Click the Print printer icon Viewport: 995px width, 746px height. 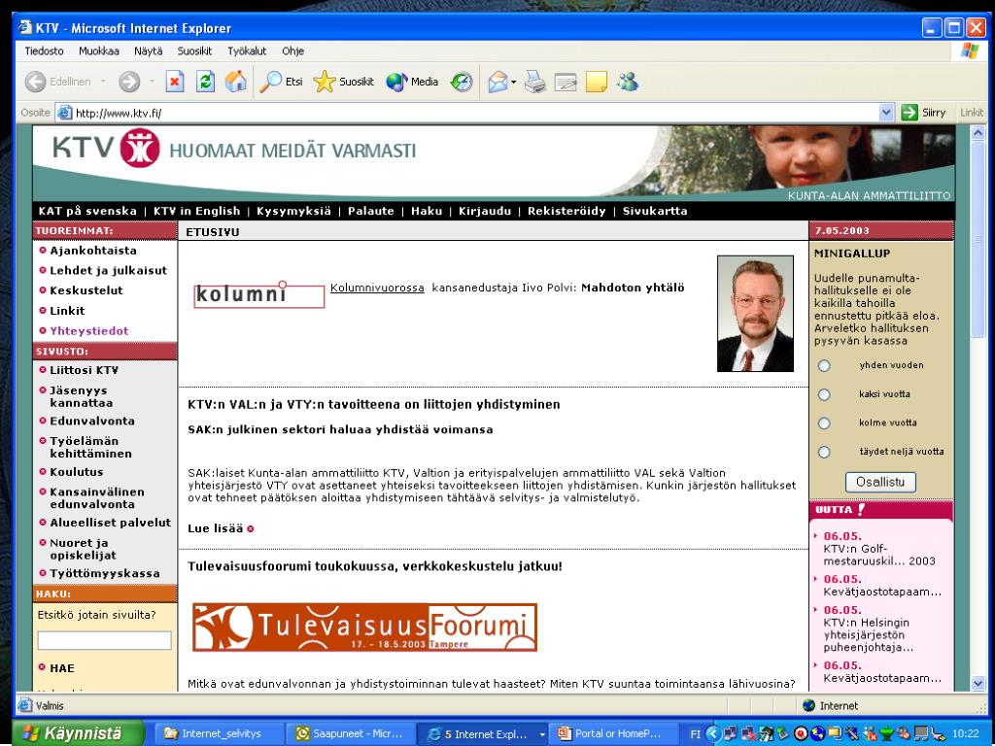535,82
